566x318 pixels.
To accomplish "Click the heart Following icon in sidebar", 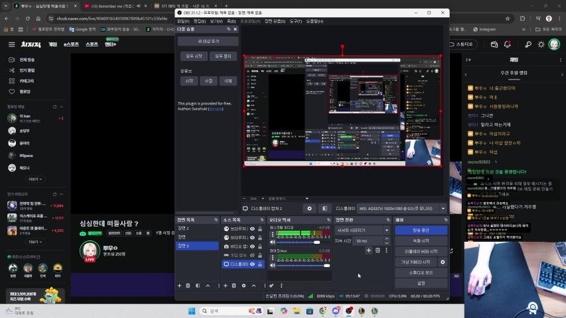I will tap(11, 91).
